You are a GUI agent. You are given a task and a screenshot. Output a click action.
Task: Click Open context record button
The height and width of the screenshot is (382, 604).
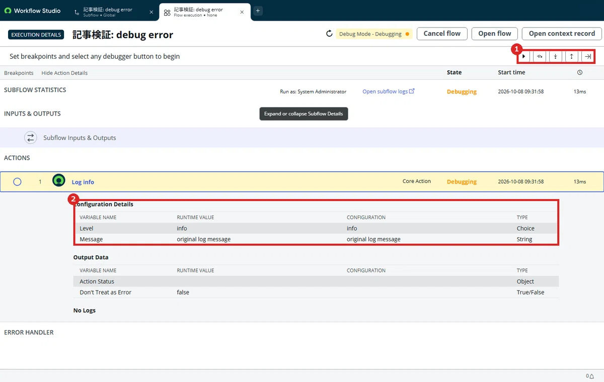[562, 34]
